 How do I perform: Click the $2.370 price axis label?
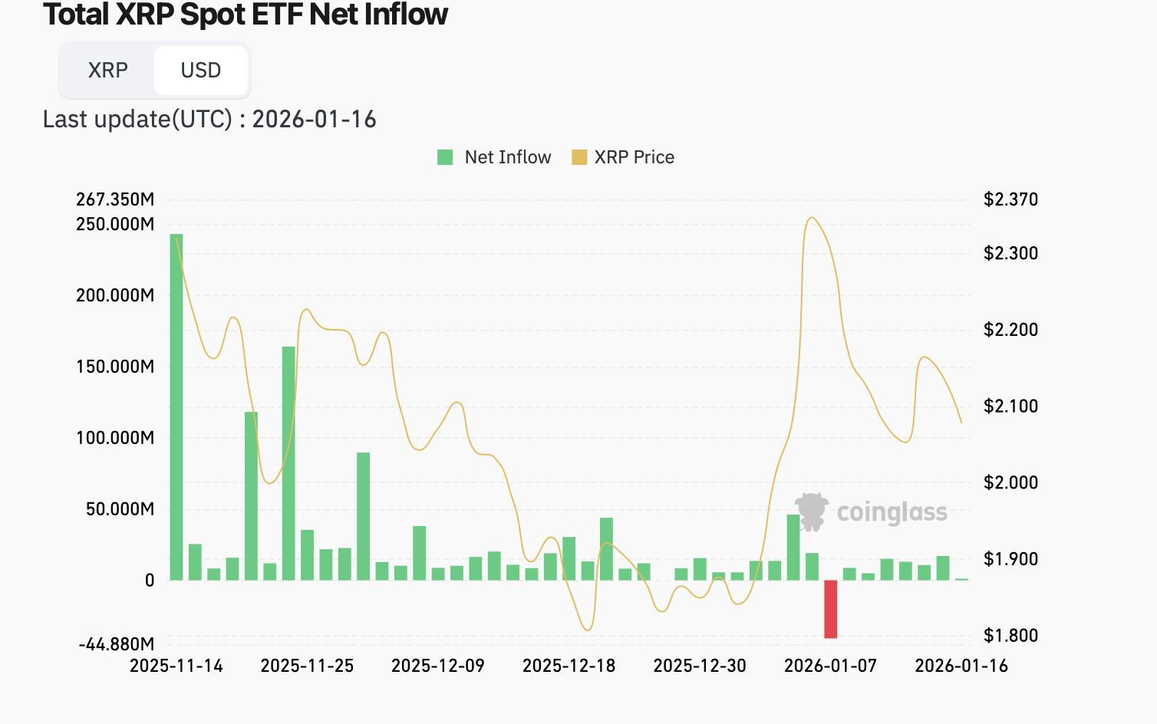click(x=1010, y=200)
